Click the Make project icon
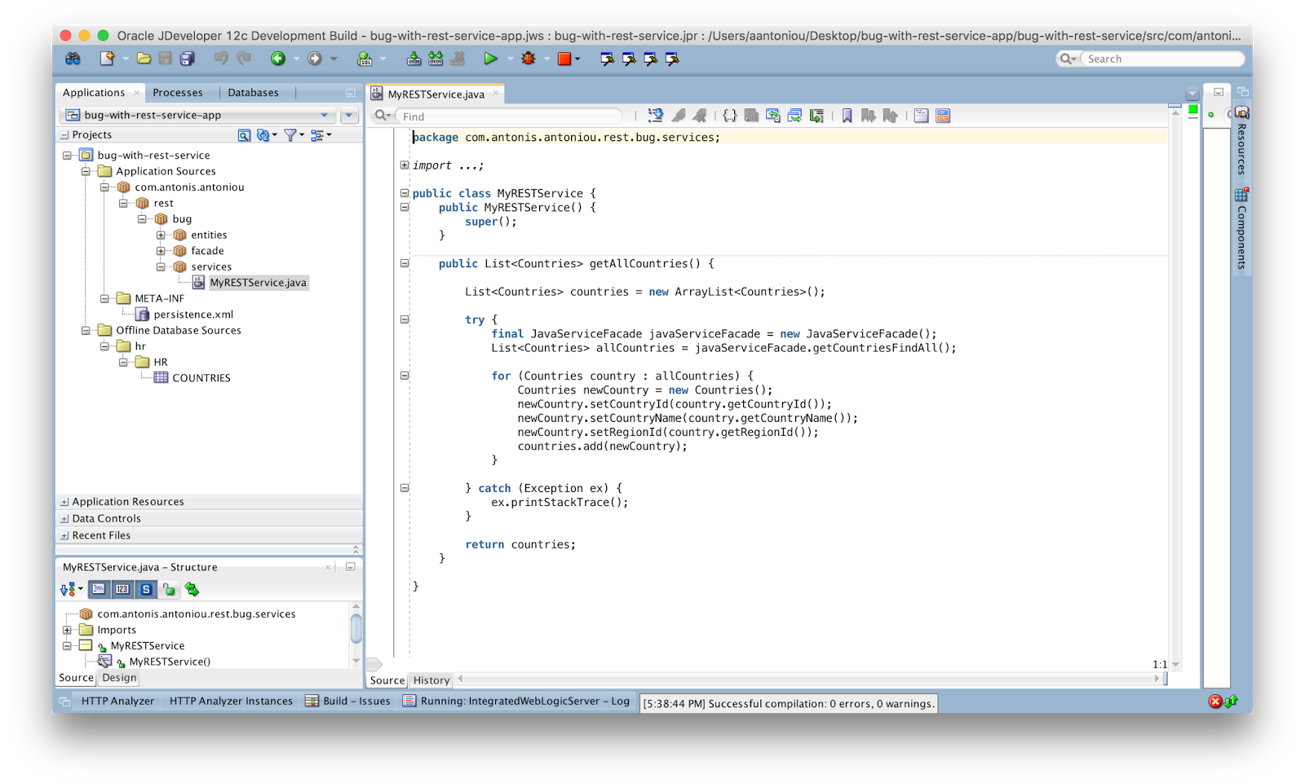The image size is (1305, 783). pyautogui.click(x=414, y=59)
